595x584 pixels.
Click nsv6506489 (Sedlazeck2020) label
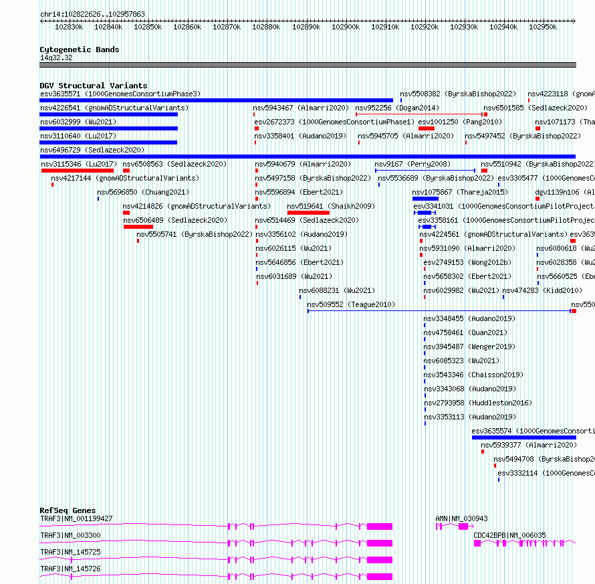coord(175,220)
